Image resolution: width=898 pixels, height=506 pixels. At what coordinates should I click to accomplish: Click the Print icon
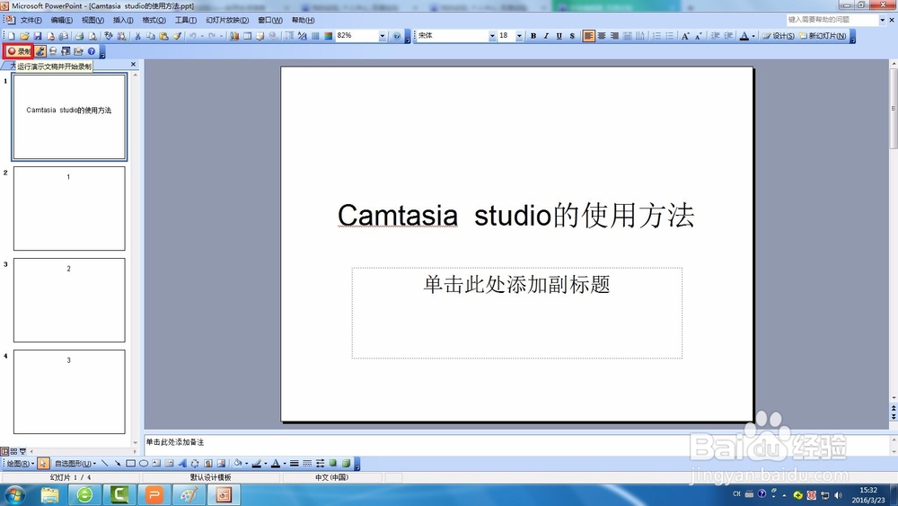tap(79, 36)
